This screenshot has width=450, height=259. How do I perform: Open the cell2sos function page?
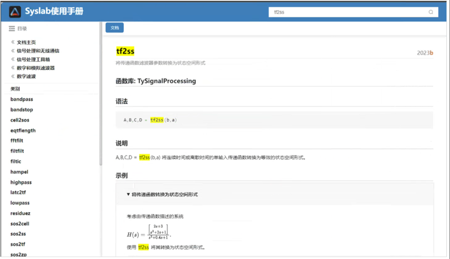click(20, 120)
